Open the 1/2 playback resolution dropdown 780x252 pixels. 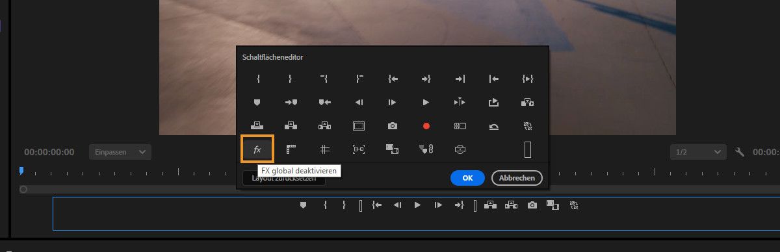tap(698, 152)
